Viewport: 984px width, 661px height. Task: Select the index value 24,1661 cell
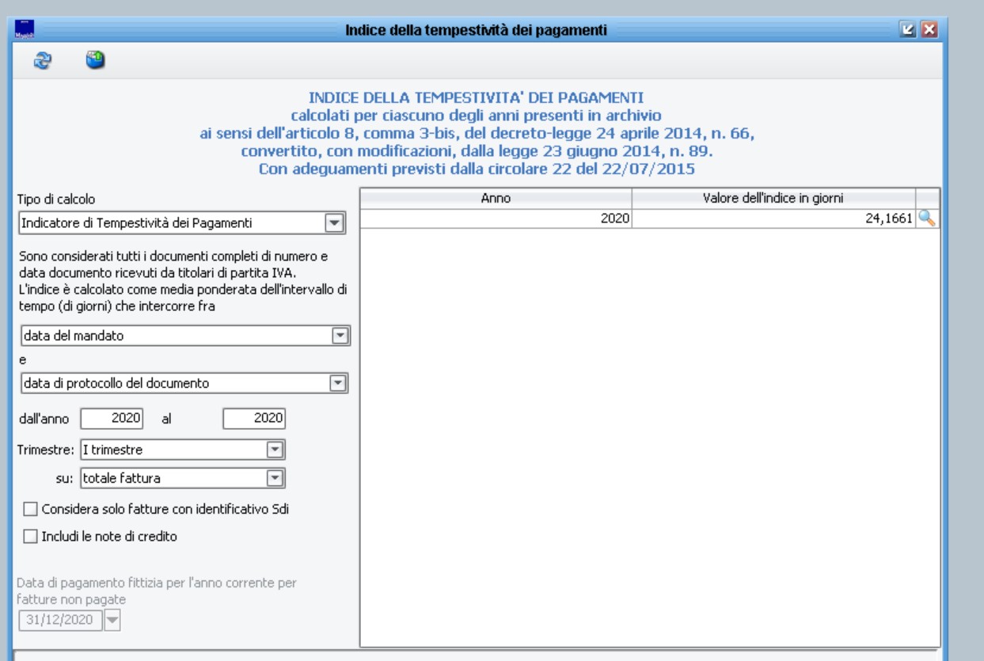pyautogui.click(x=773, y=219)
